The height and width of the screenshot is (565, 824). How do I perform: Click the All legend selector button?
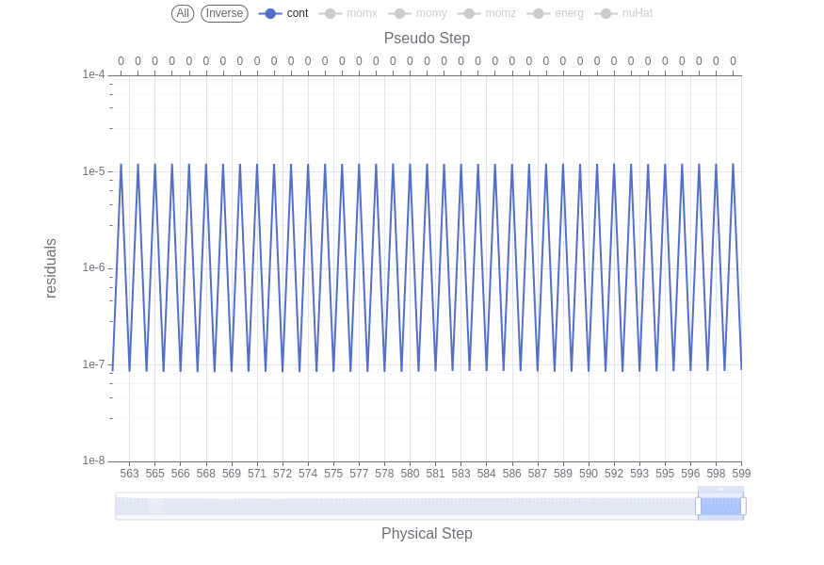click(183, 13)
